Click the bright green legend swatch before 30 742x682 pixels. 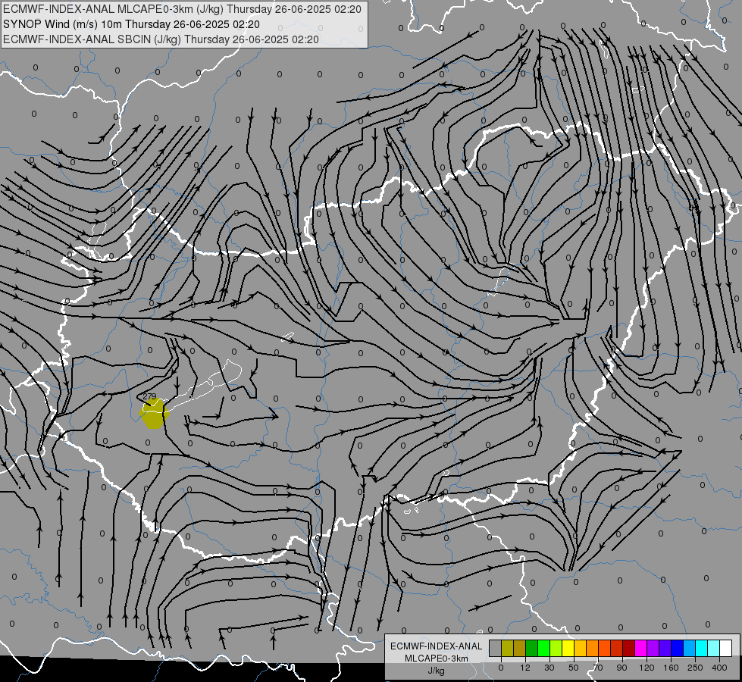pyautogui.click(x=543, y=648)
